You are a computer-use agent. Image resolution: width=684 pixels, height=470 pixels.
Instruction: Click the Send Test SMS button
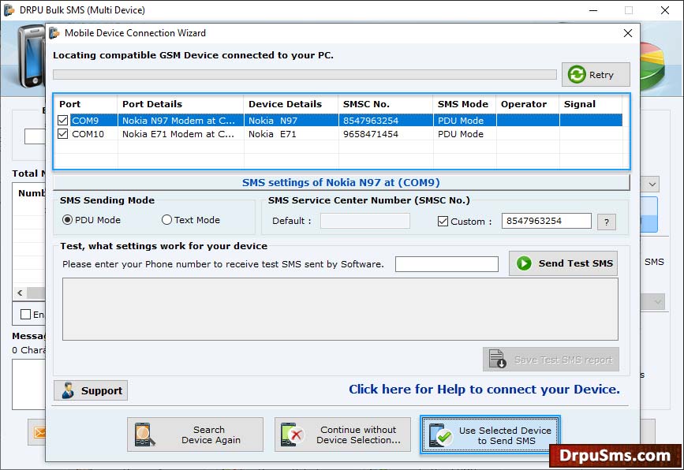(x=563, y=263)
